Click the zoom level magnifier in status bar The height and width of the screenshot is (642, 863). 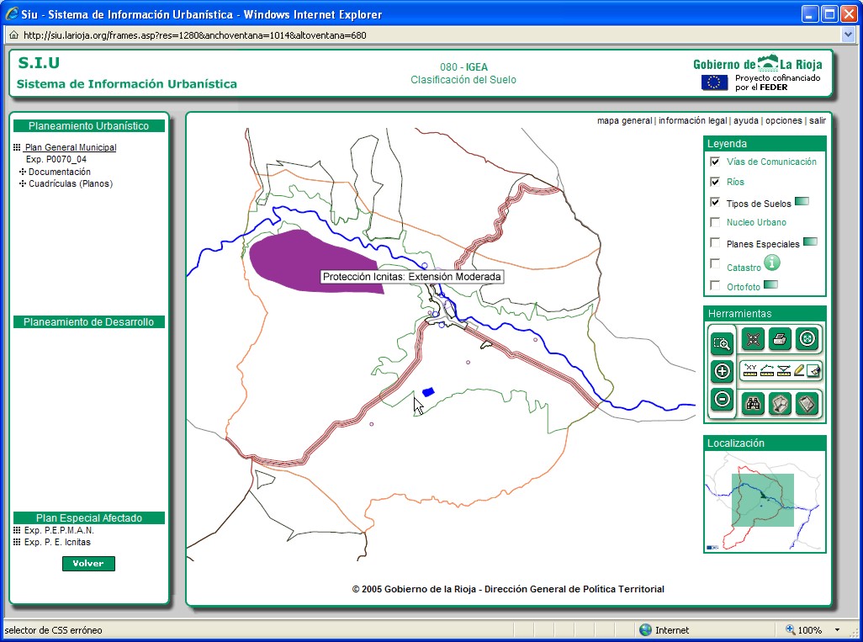[791, 629]
